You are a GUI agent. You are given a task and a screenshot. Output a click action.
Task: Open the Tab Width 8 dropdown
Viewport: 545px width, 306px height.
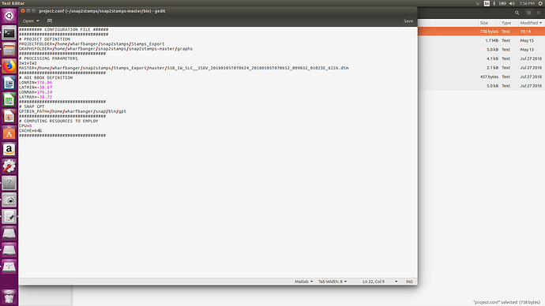[333, 282]
